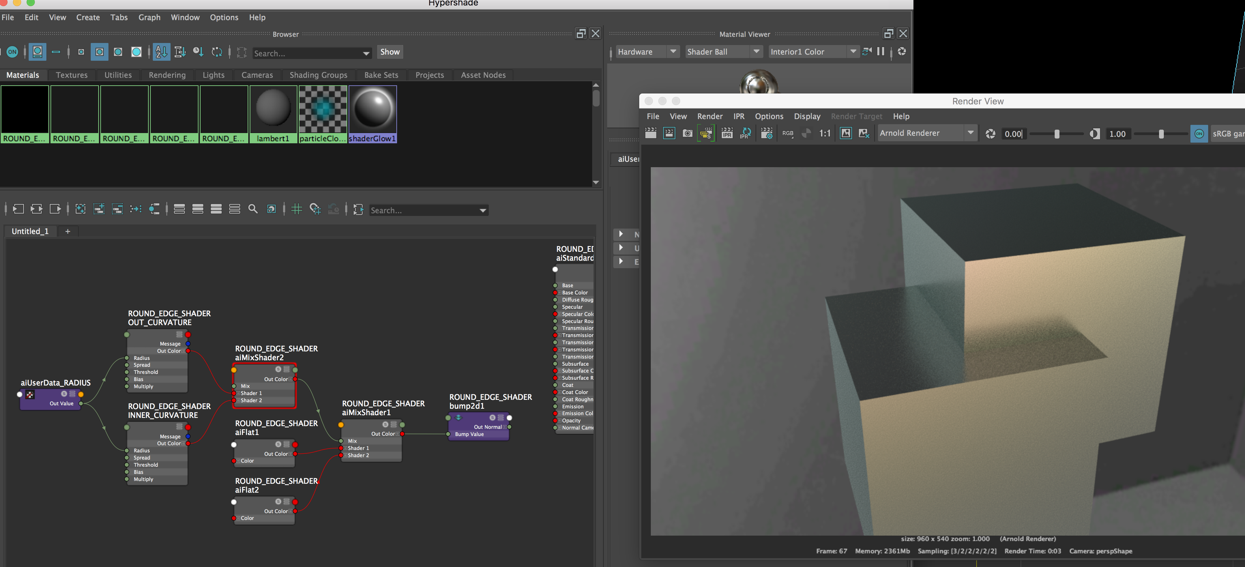The width and height of the screenshot is (1245, 567).
Task: Pause the Material Viewer preview
Action: click(x=881, y=51)
